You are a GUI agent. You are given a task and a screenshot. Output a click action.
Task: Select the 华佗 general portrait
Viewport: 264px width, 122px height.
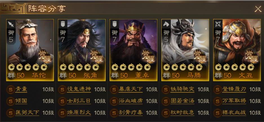point(30,50)
